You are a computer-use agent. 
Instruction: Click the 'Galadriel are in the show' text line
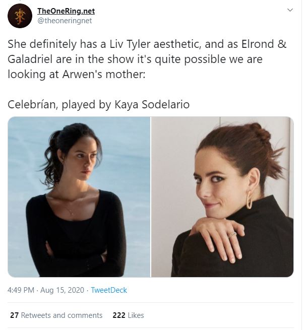135,59
